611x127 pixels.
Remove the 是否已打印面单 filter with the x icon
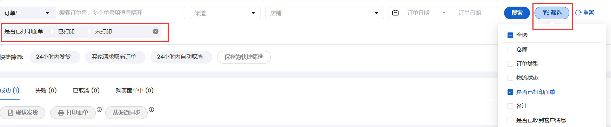click(155, 31)
